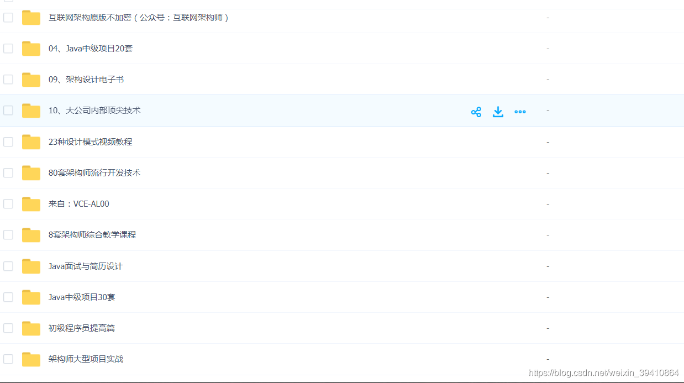
Task: Open more options for 10、大公司内部顶尖技术
Action: click(520, 112)
